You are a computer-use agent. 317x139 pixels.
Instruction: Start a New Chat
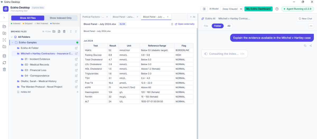coord(306,19)
